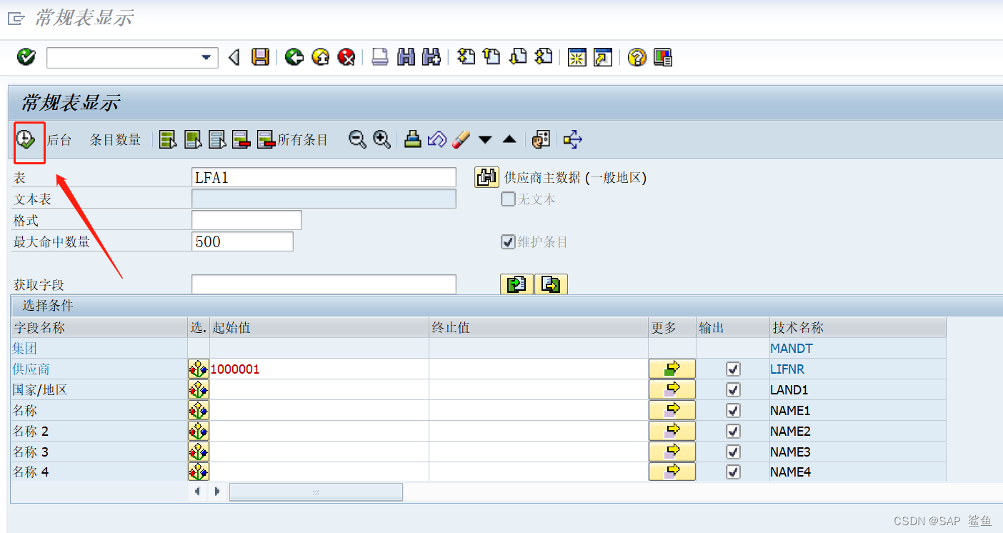1003x533 pixels.
Task: Click the downward triangle in the application toolbar
Action: pos(485,139)
